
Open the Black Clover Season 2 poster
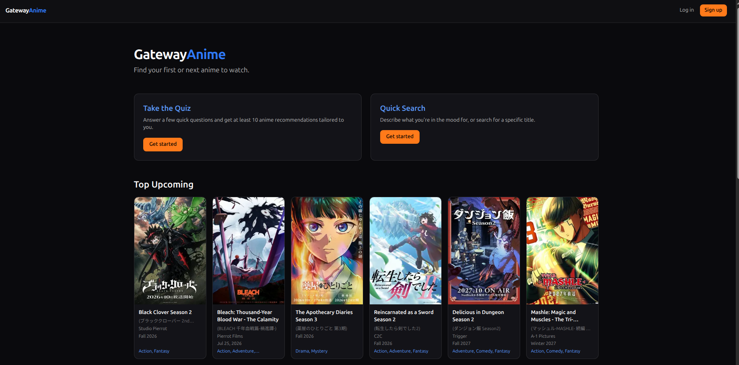(170, 251)
